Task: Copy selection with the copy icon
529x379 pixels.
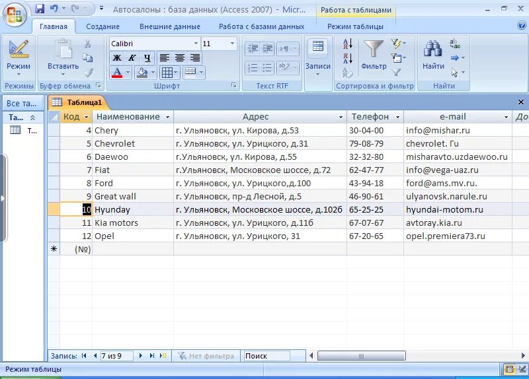Action: tap(88, 58)
